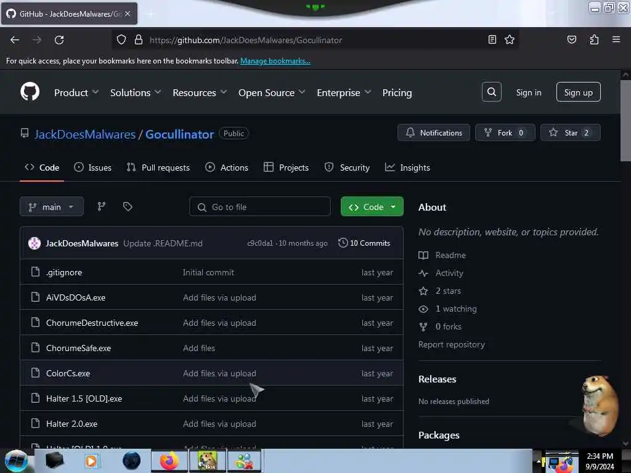631x473 pixels.
Task: Star the Gocullinator repository
Action: [570, 132]
